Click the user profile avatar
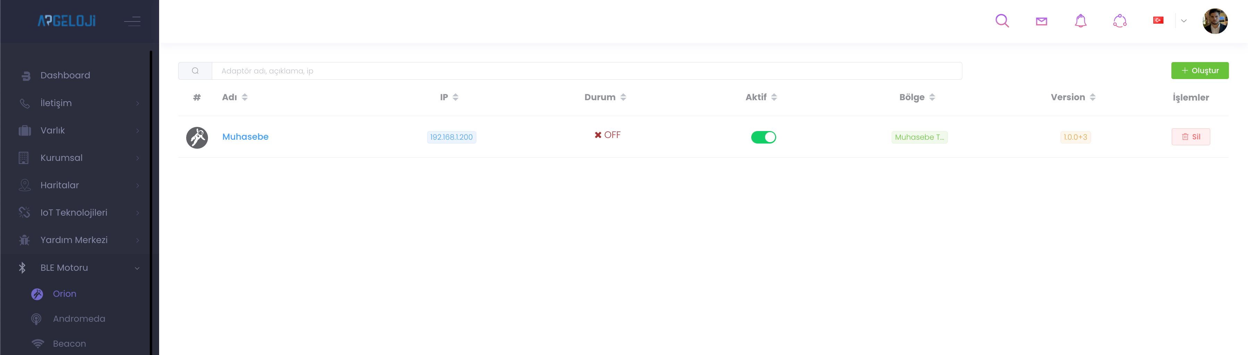1248x355 pixels. [x=1215, y=21]
